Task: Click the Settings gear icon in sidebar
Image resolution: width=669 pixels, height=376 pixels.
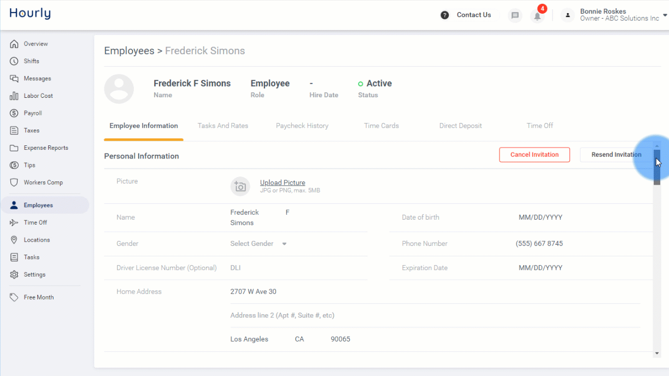Action: tap(14, 274)
